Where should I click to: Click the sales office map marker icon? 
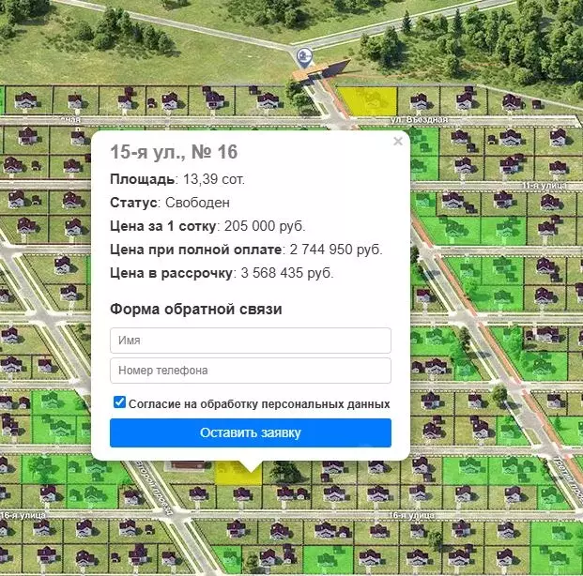point(304,58)
